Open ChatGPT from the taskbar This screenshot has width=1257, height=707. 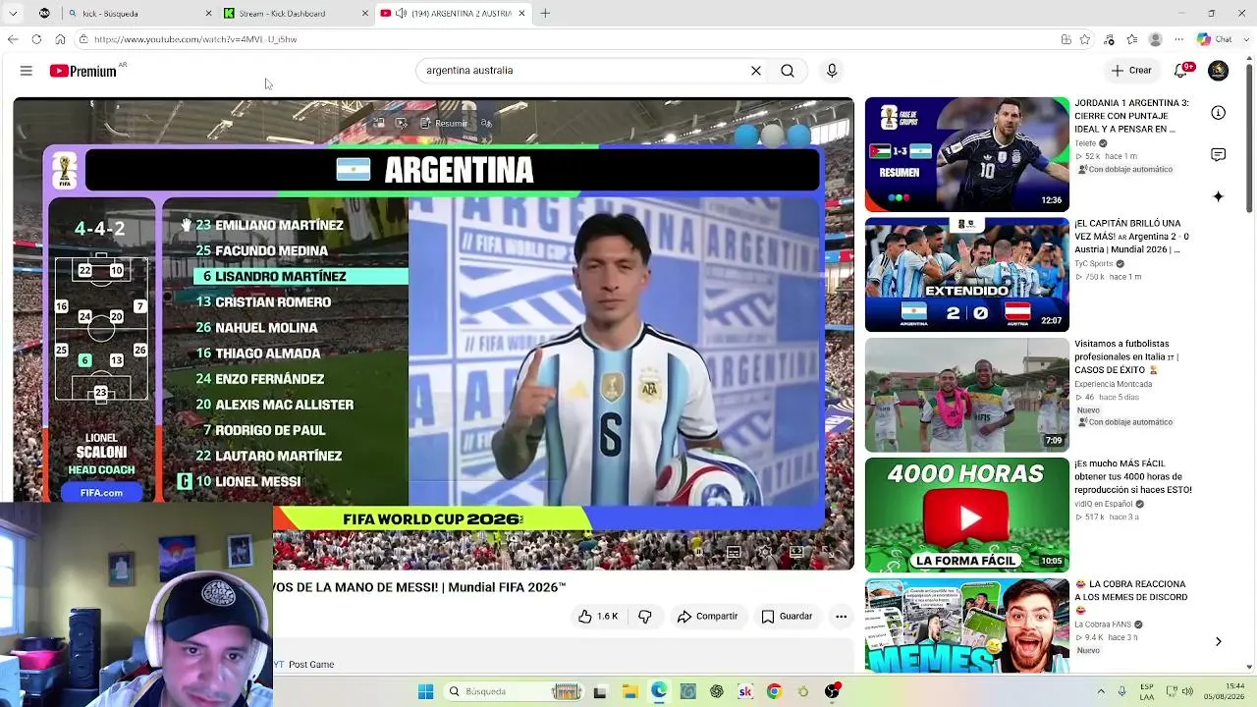(717, 692)
